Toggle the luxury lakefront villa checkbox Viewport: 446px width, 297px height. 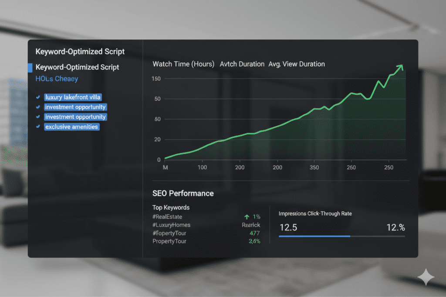click(38, 97)
